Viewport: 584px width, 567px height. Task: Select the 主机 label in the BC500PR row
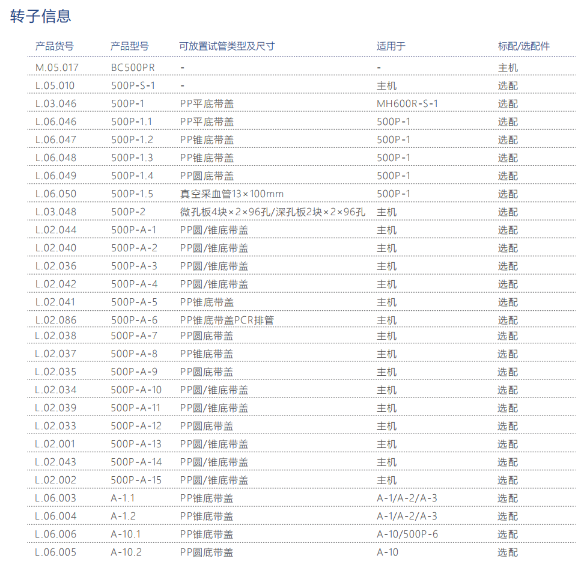click(508, 68)
